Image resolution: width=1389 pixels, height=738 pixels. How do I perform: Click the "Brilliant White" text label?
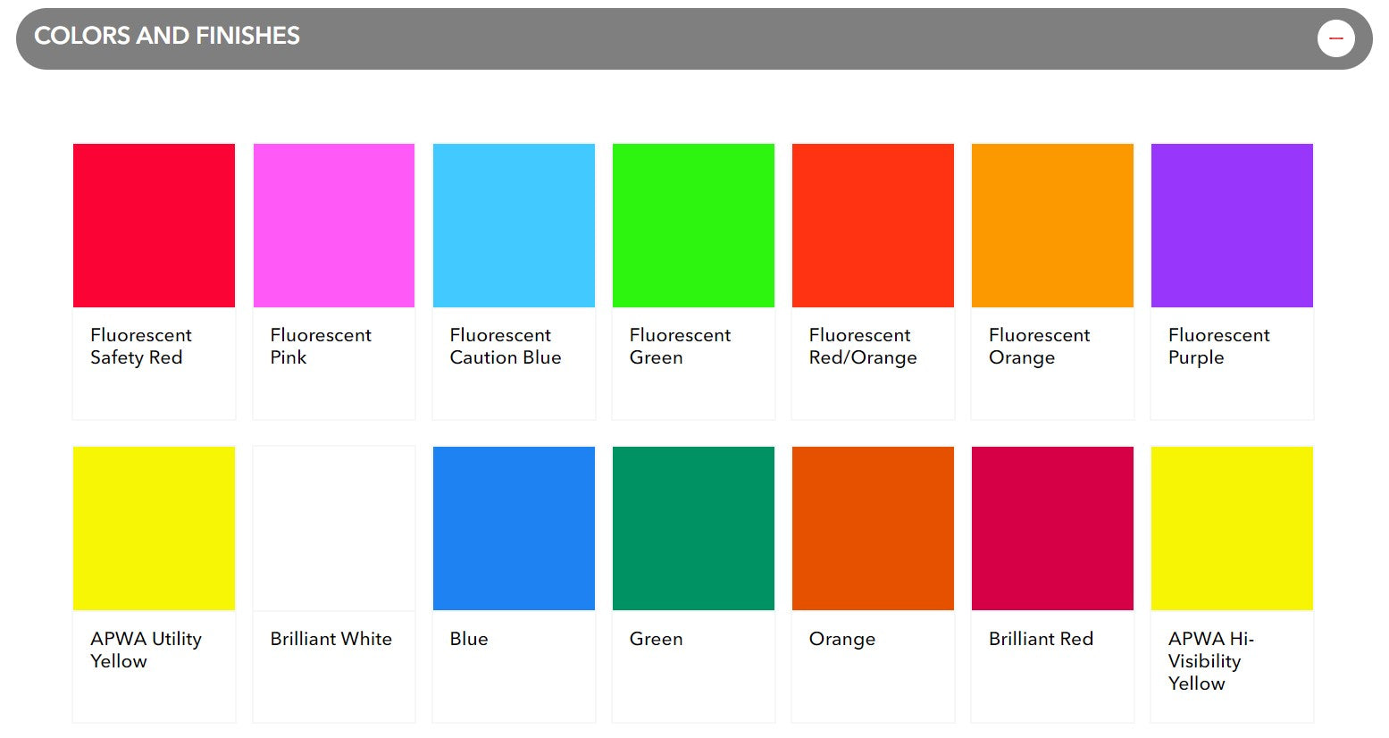[331, 639]
